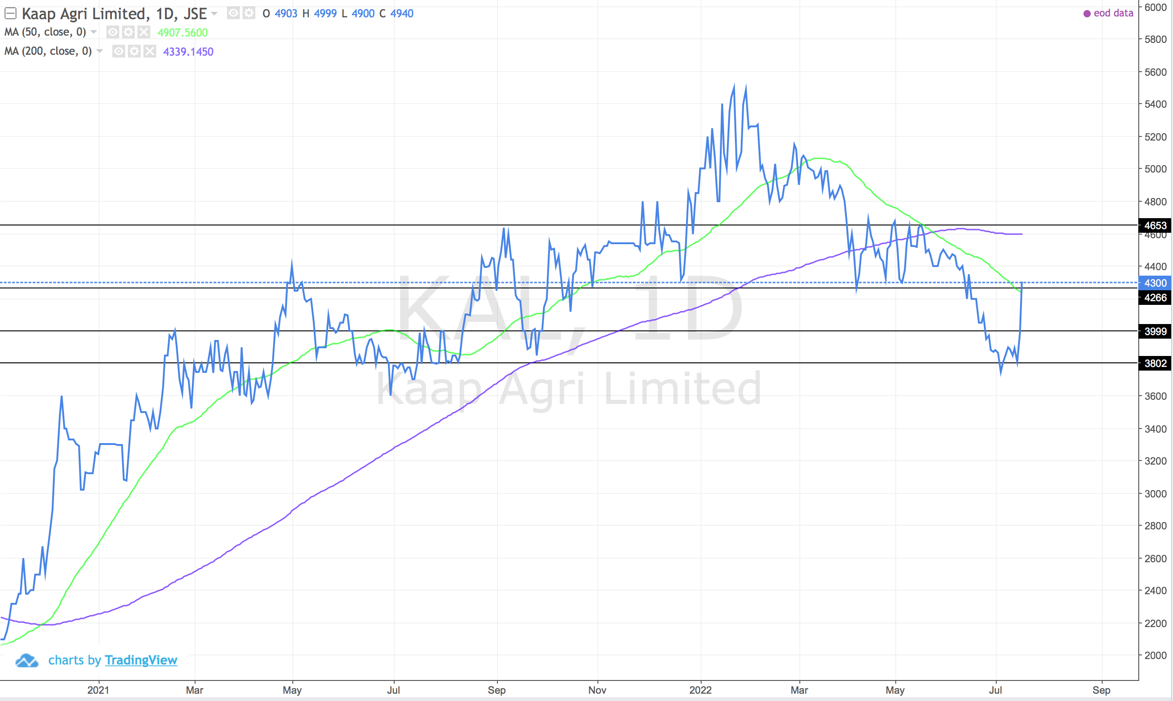Expand the MA (50, close, 0) dropdown arrow

pos(94,32)
